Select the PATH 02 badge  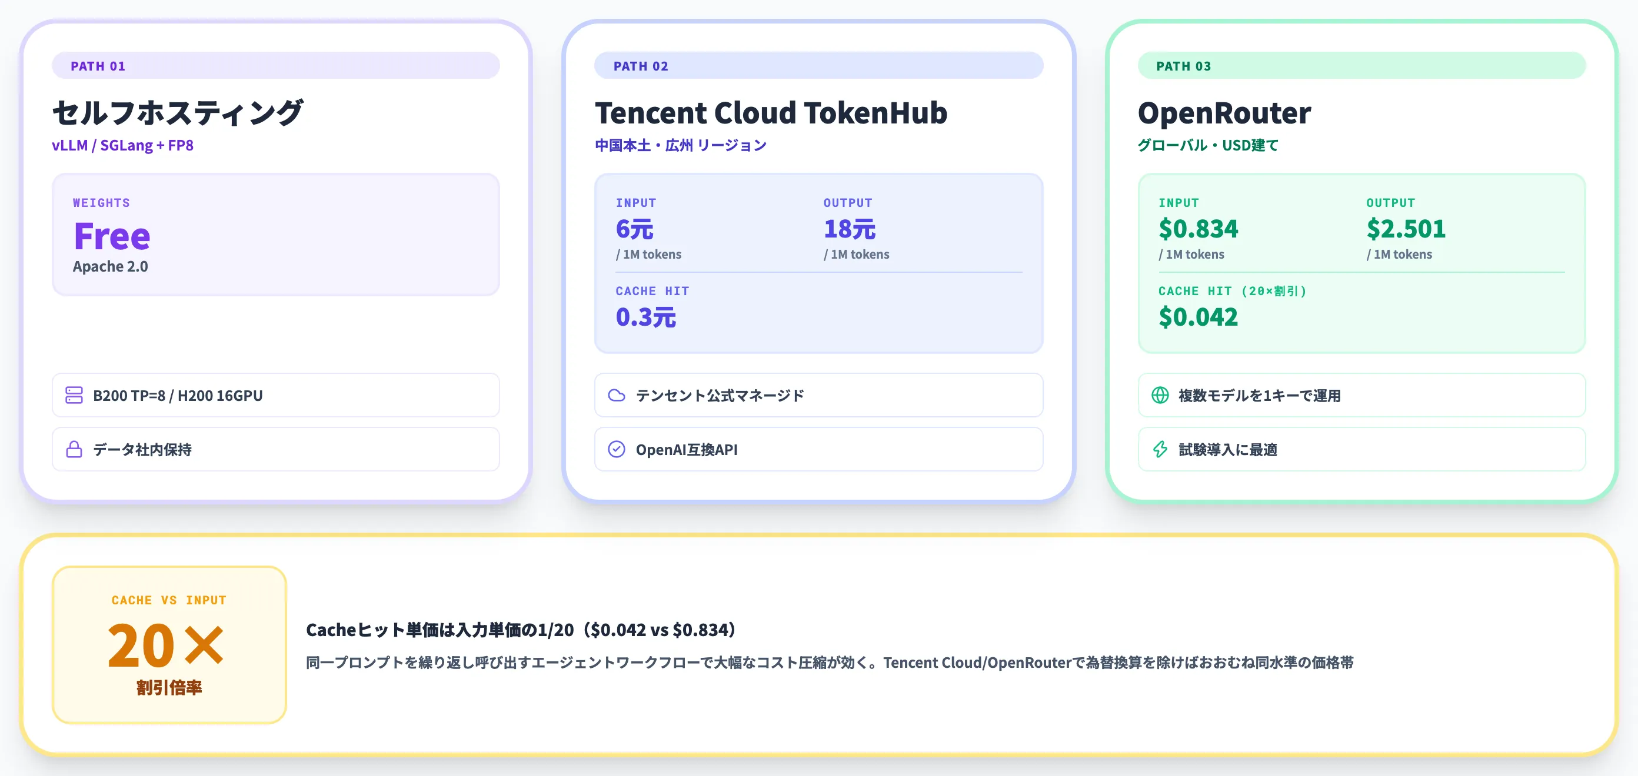tap(818, 65)
